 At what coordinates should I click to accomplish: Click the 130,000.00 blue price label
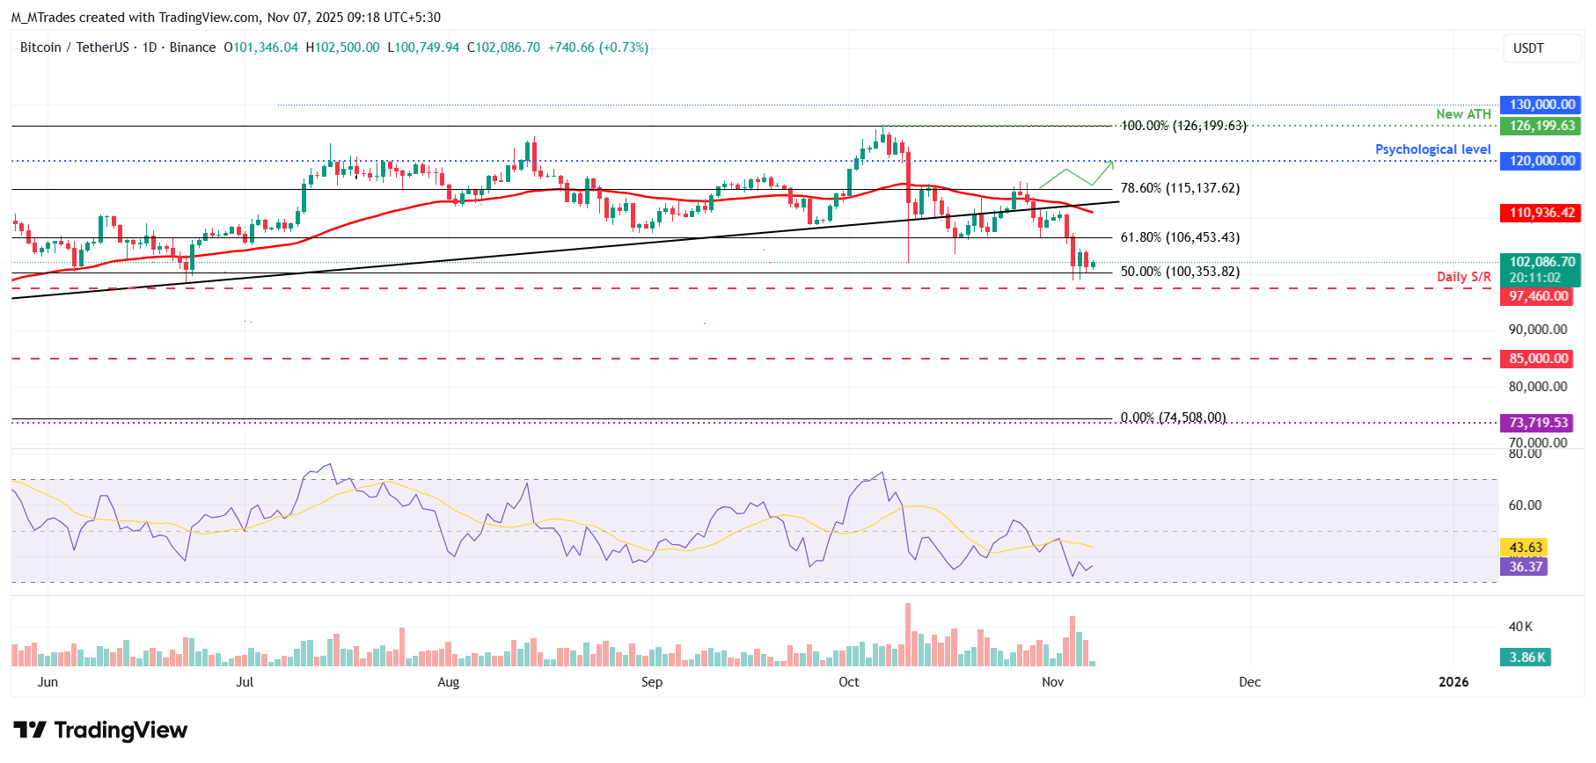click(1541, 105)
